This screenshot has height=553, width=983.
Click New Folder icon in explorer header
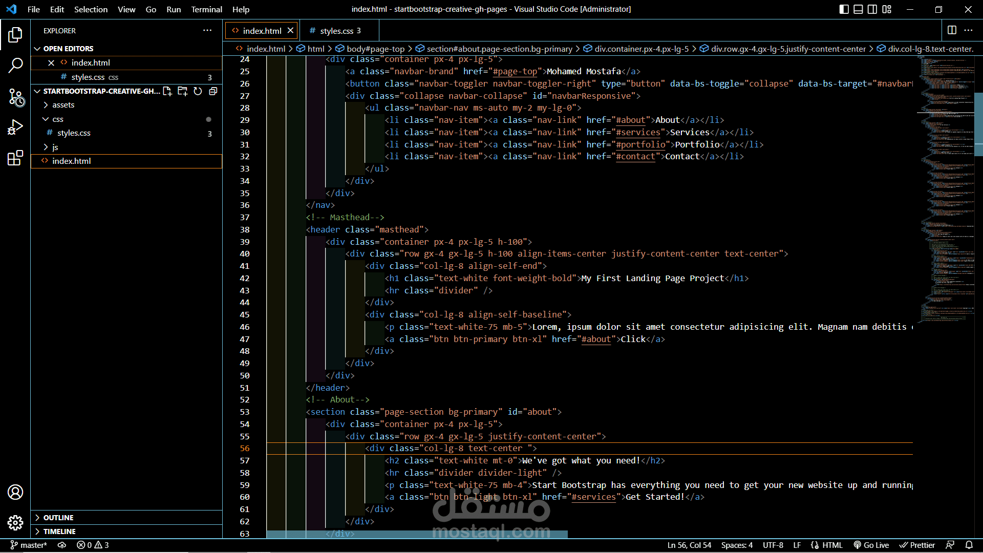[x=182, y=91]
